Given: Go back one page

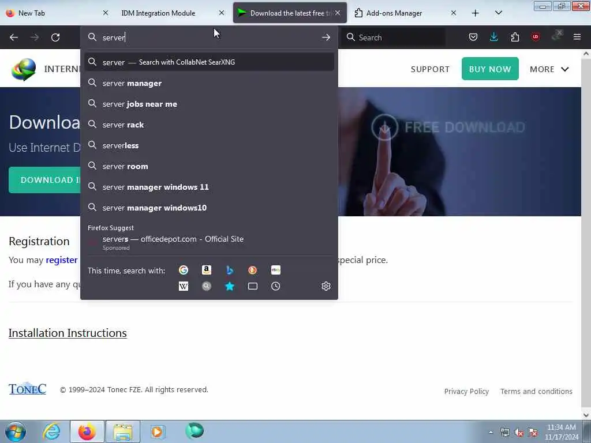Looking at the screenshot, I should pyautogui.click(x=14, y=37).
